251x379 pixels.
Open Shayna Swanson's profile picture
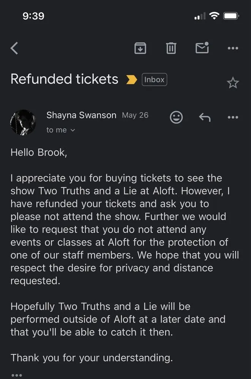(x=23, y=122)
